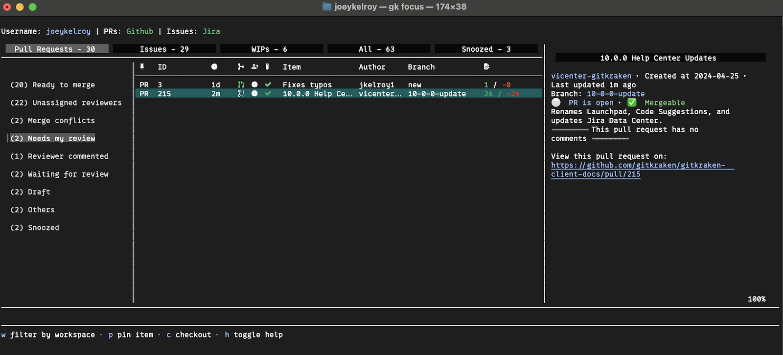
Task: Click the Mergeable status text
Action: point(665,103)
